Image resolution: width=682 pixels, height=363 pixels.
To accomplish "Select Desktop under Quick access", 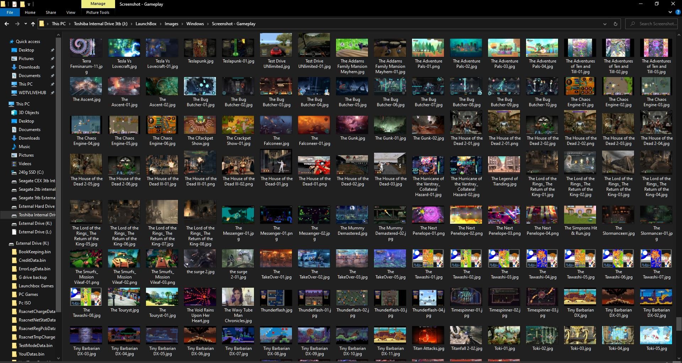I will [26, 50].
